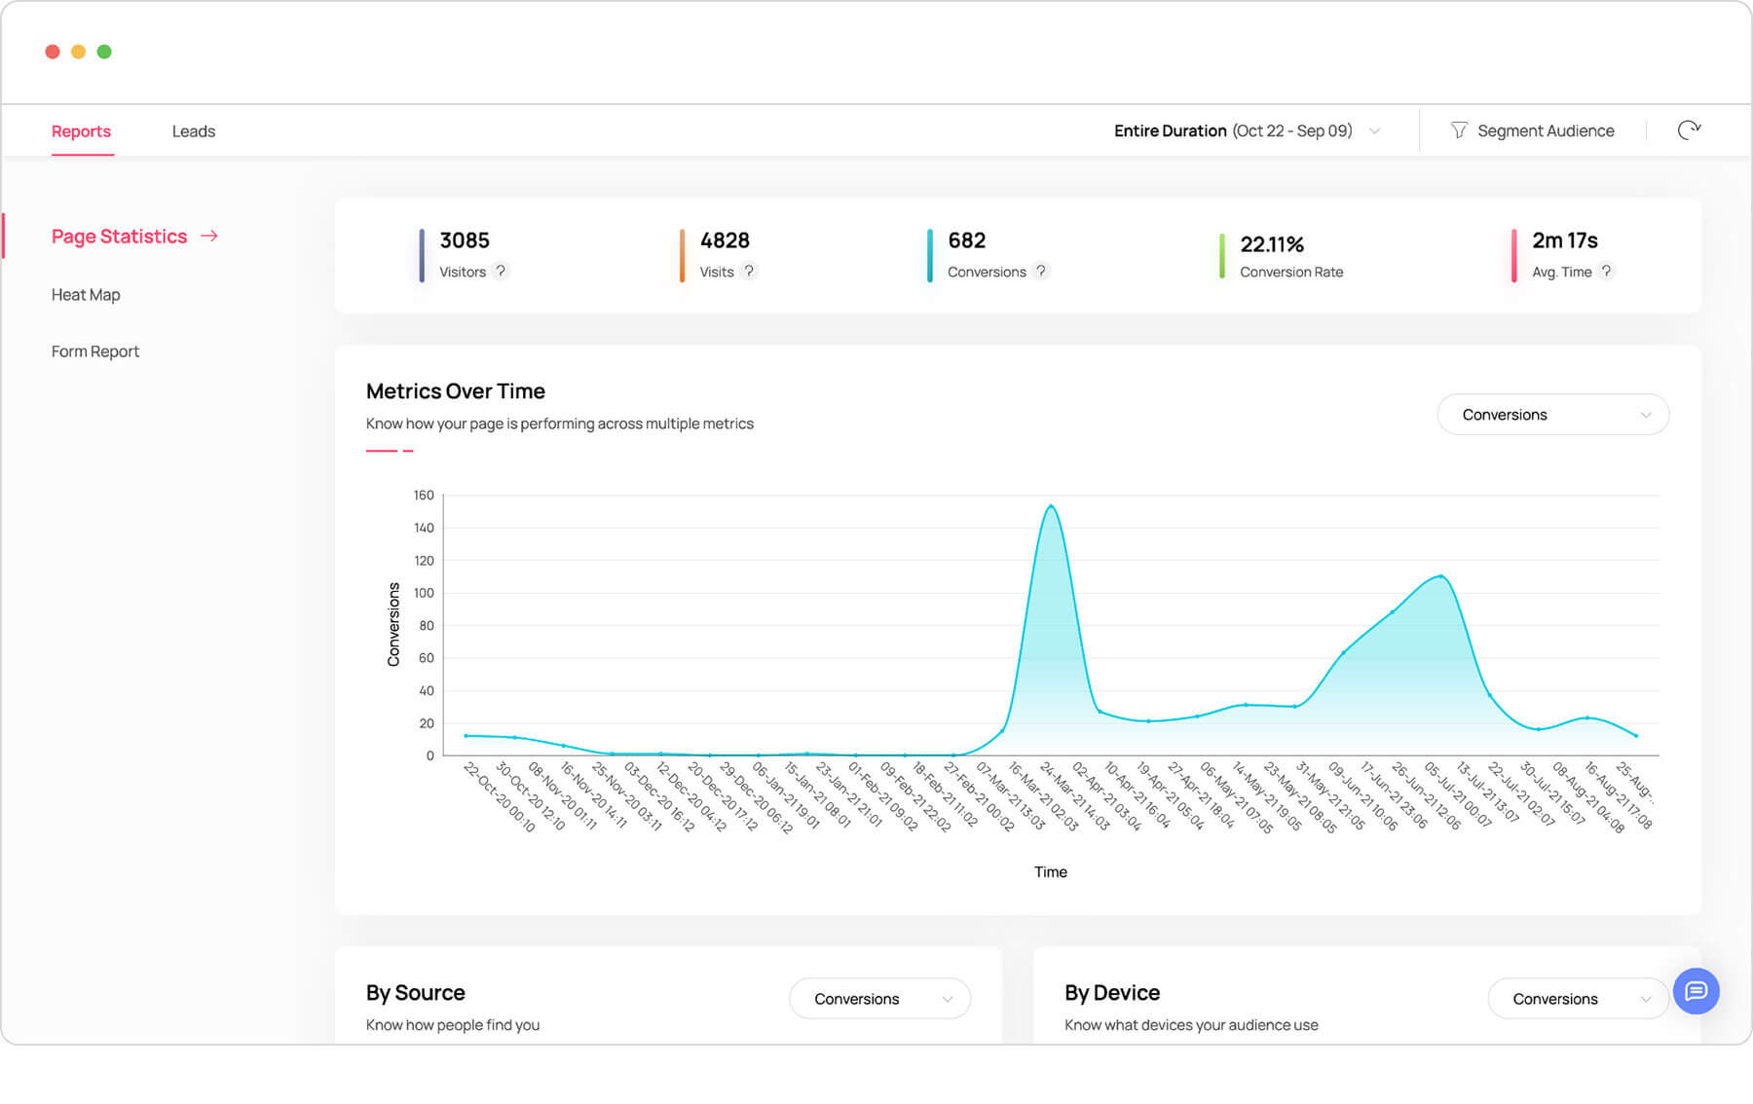
Task: Click the help icon next to Avg. Time
Action: point(1607,272)
